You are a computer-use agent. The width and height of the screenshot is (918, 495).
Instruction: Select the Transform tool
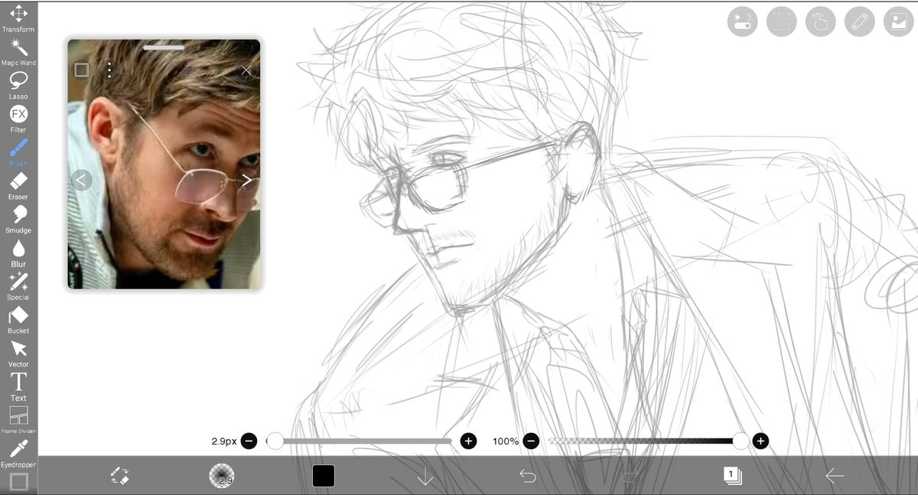coord(18,18)
